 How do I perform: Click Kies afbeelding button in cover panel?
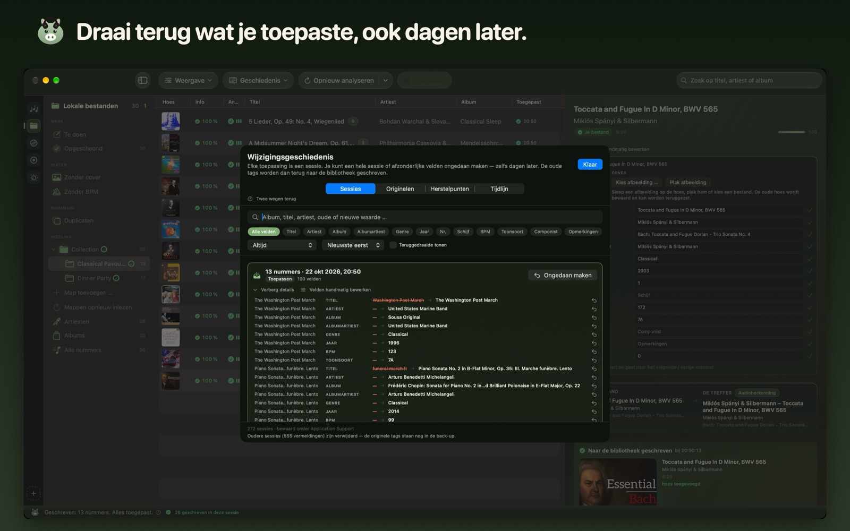pyautogui.click(x=636, y=182)
